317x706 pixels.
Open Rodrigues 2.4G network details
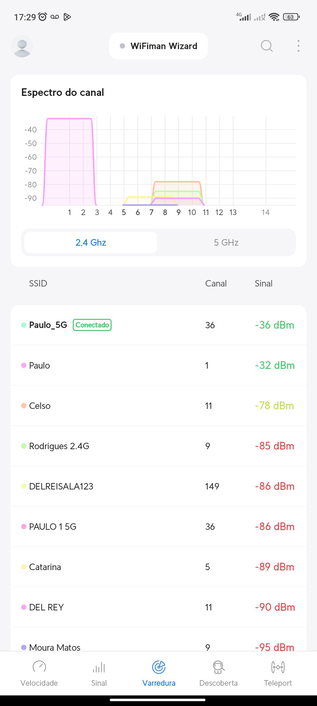[158, 446]
